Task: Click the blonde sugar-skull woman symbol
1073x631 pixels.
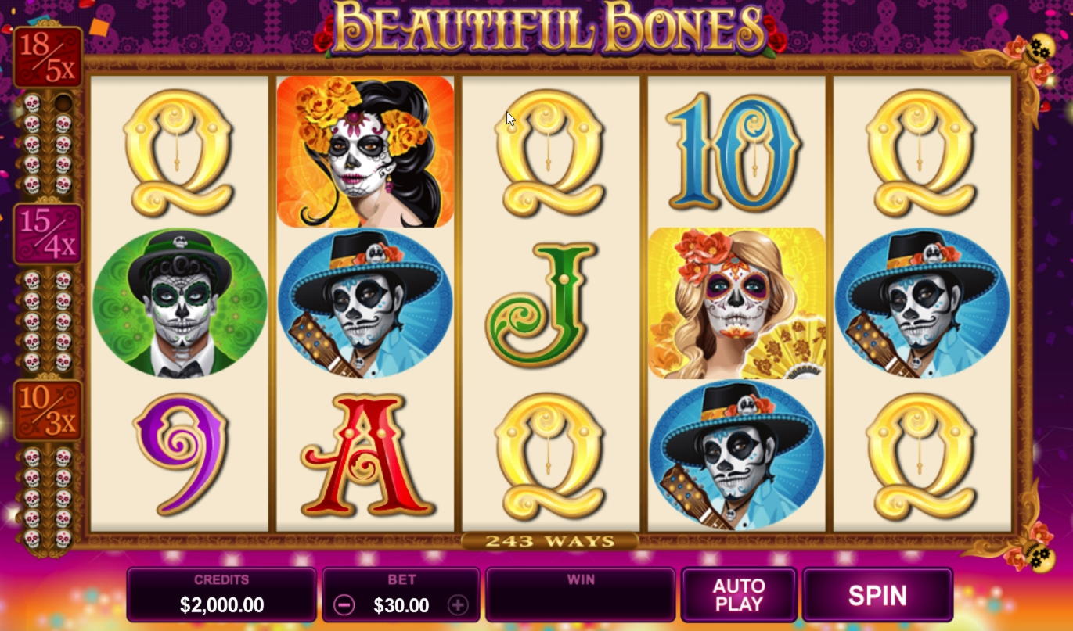Action: 736,303
